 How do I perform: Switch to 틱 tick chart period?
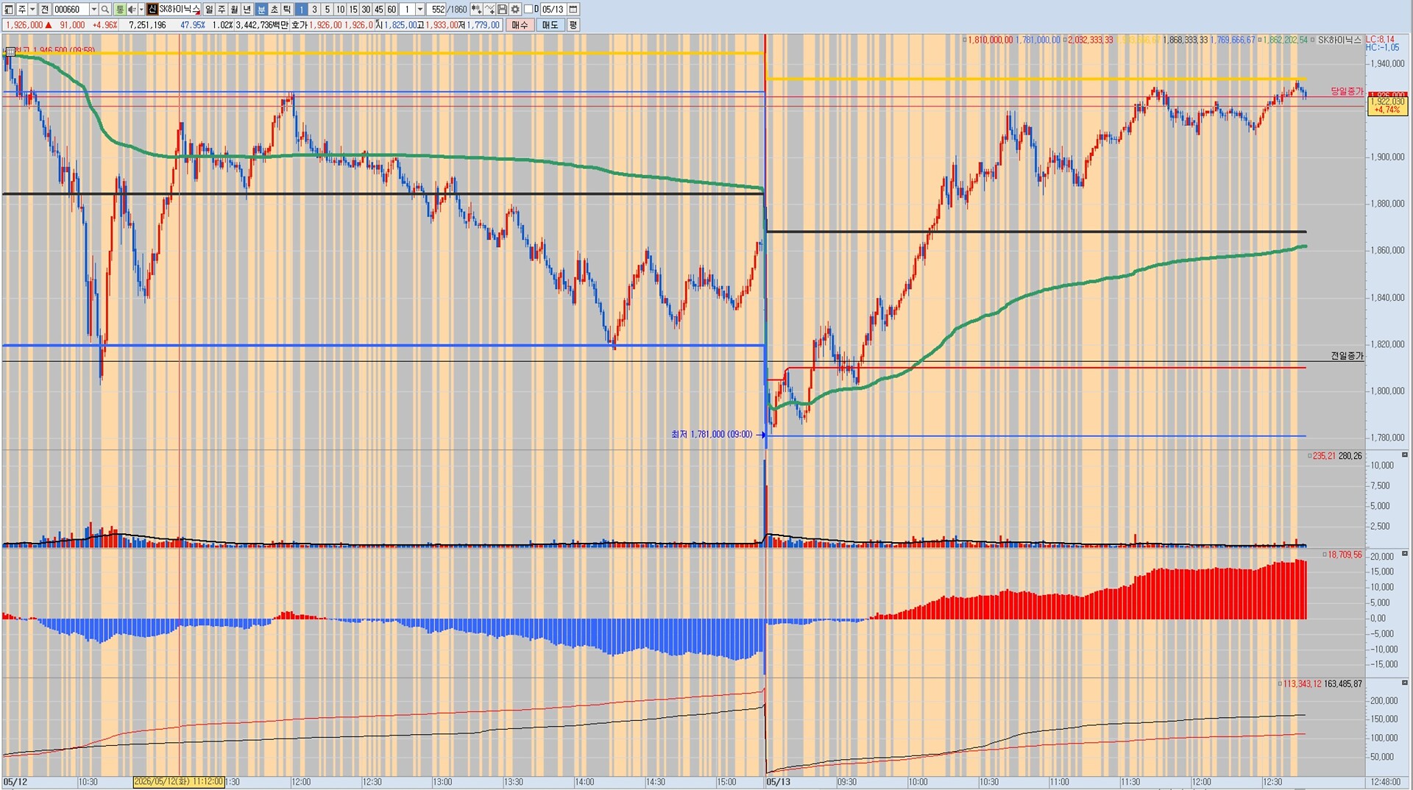[x=287, y=10]
